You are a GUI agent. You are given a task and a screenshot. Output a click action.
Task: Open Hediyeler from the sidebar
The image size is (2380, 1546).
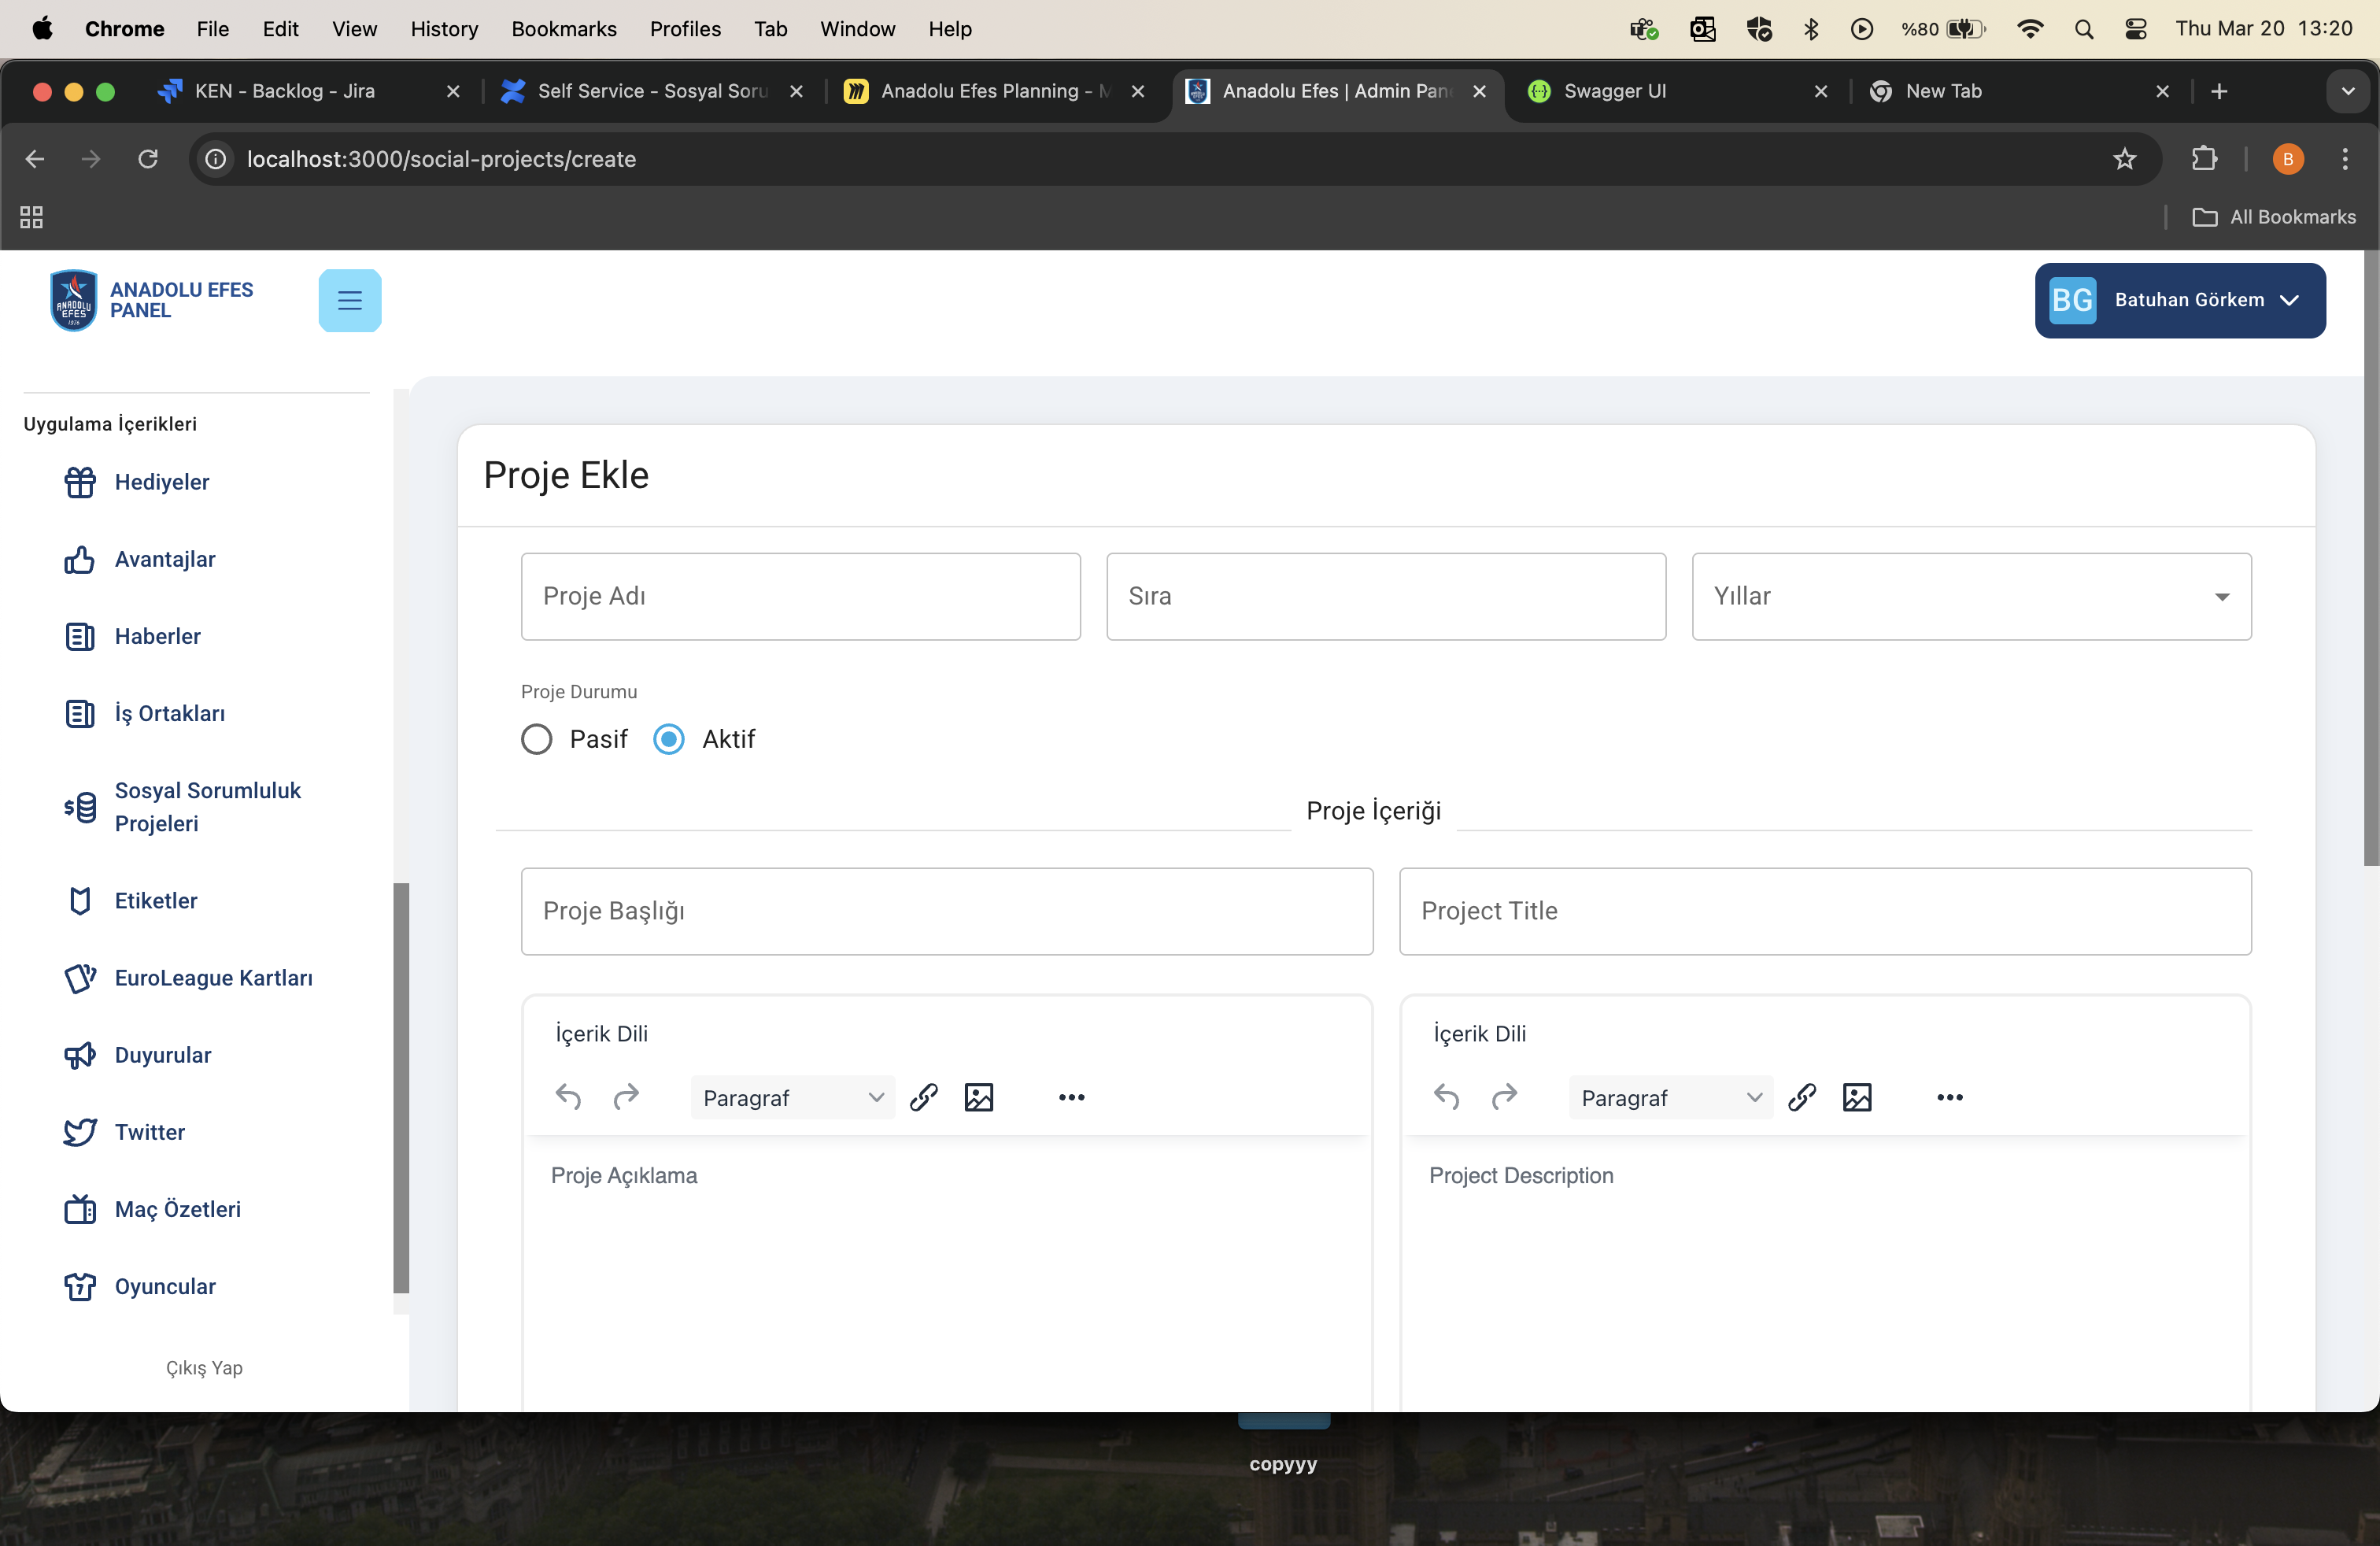(161, 482)
